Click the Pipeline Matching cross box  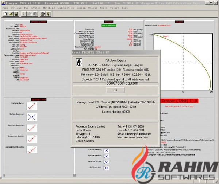(x=107, y=156)
